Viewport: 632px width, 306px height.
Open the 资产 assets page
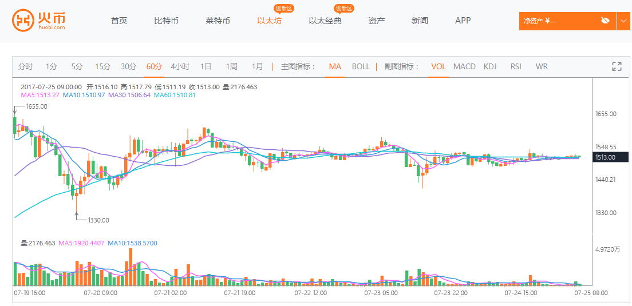[x=377, y=21]
